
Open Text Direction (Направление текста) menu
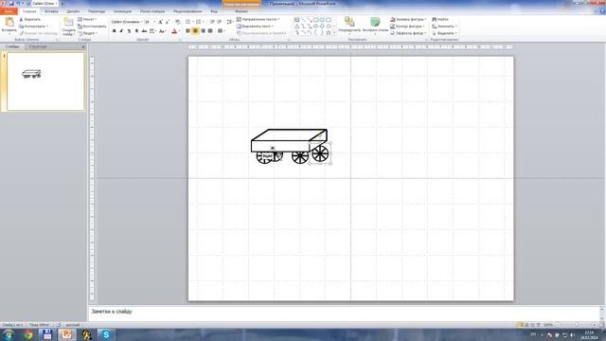click(x=258, y=19)
